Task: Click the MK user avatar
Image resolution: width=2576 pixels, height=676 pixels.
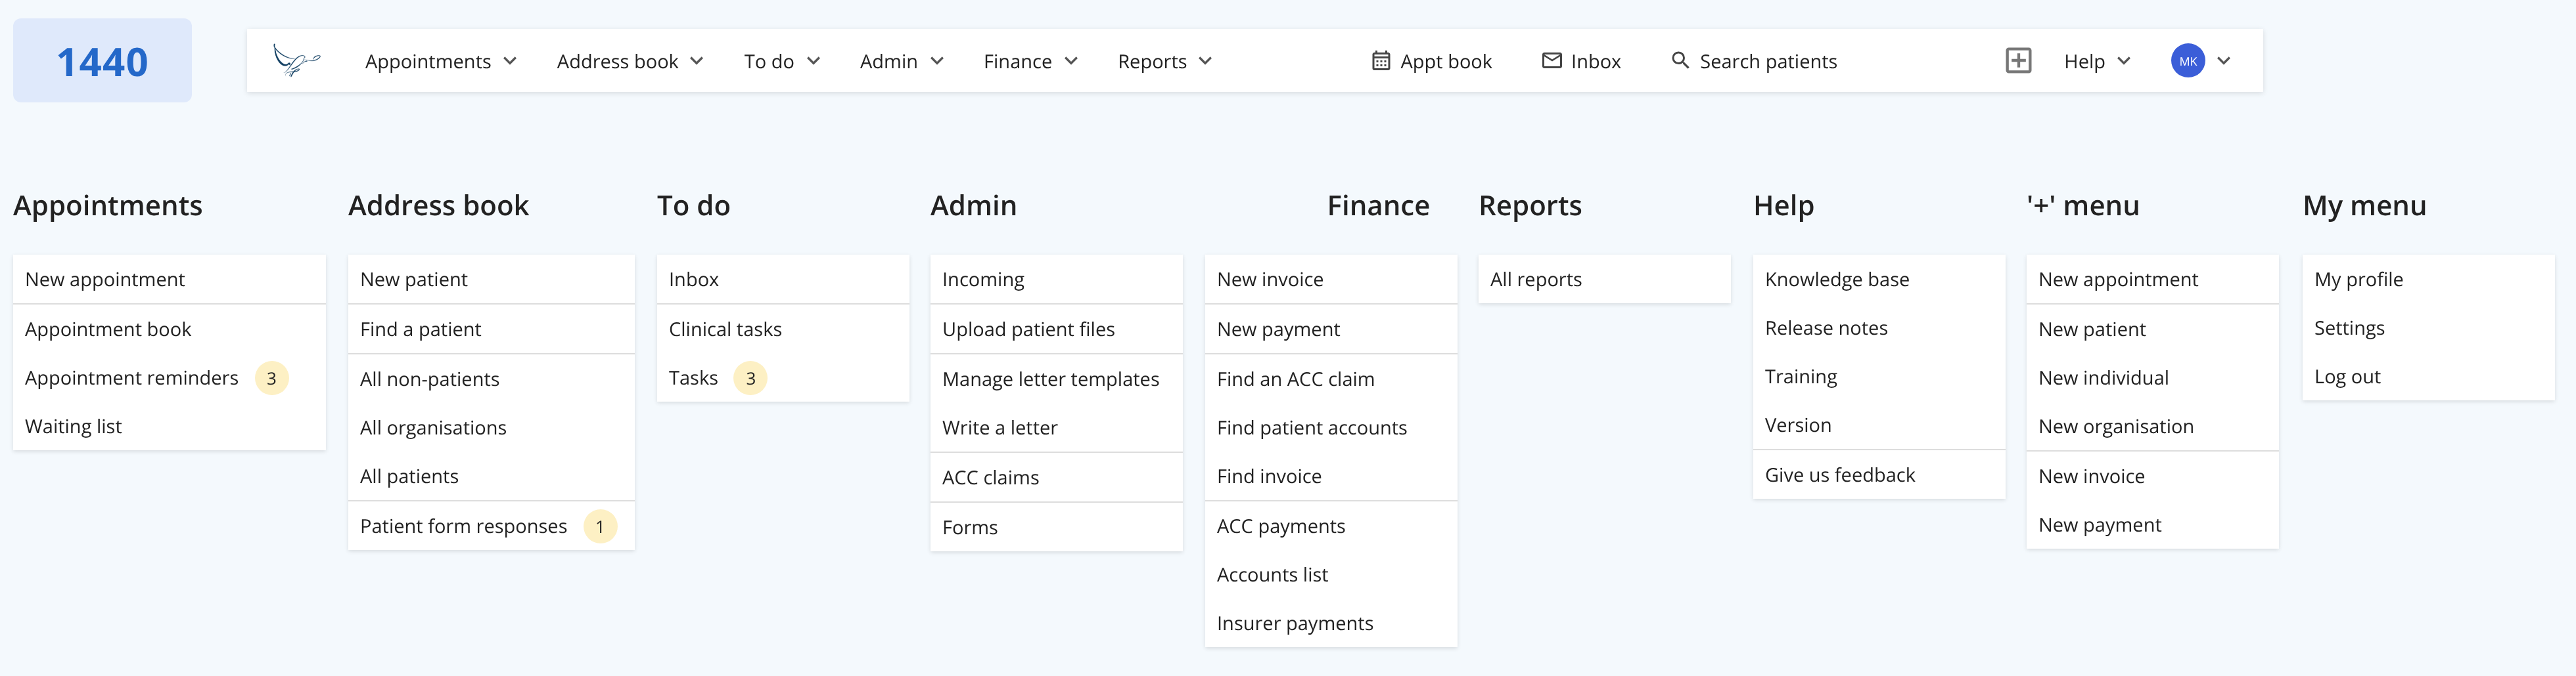Action: tap(2187, 61)
